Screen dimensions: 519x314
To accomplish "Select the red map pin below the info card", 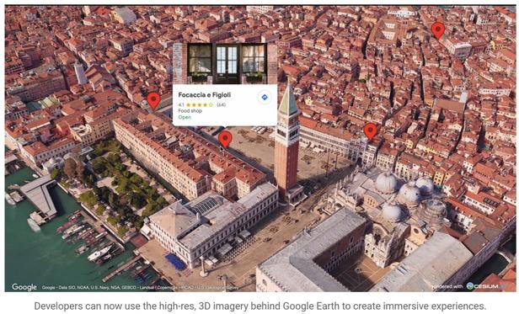I will click(x=225, y=139).
